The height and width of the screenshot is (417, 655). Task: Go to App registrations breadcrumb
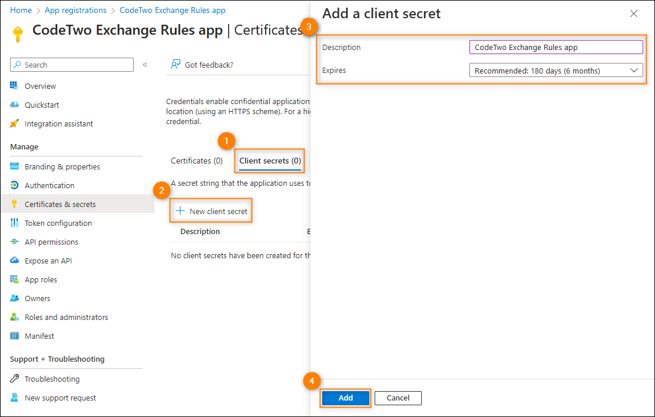[x=75, y=10]
